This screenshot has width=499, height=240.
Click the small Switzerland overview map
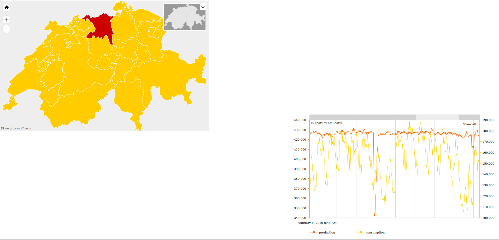[184, 17]
